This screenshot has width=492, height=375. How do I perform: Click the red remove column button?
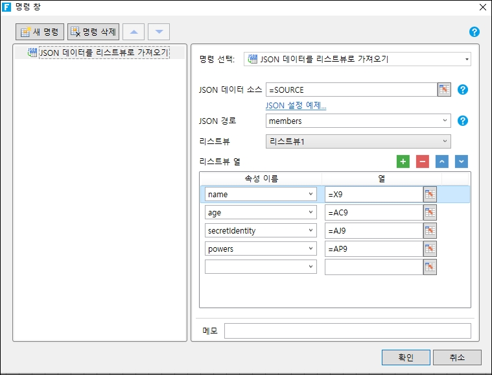[423, 162]
